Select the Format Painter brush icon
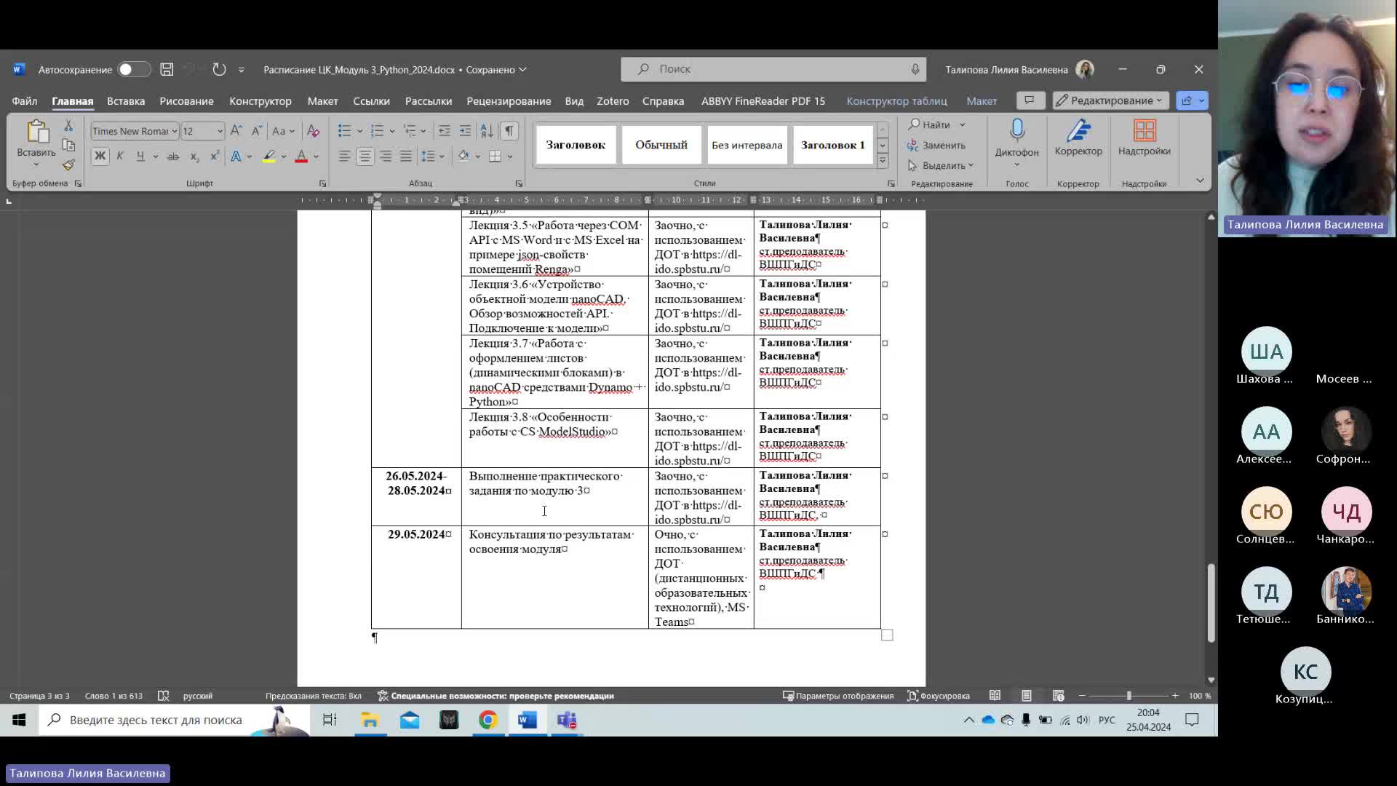Viewport: 1397px width, 786px height. click(x=68, y=165)
